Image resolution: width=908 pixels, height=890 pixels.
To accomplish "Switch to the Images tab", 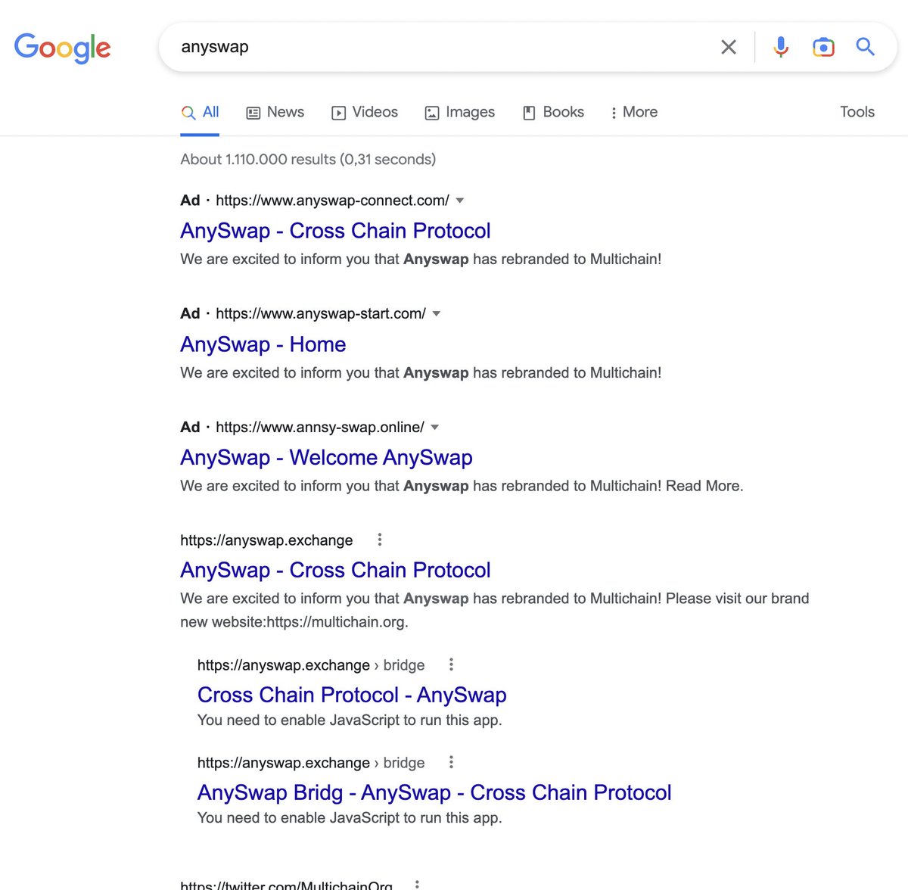I will click(459, 112).
